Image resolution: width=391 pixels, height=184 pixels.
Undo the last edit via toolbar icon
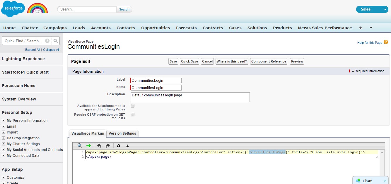99,145
